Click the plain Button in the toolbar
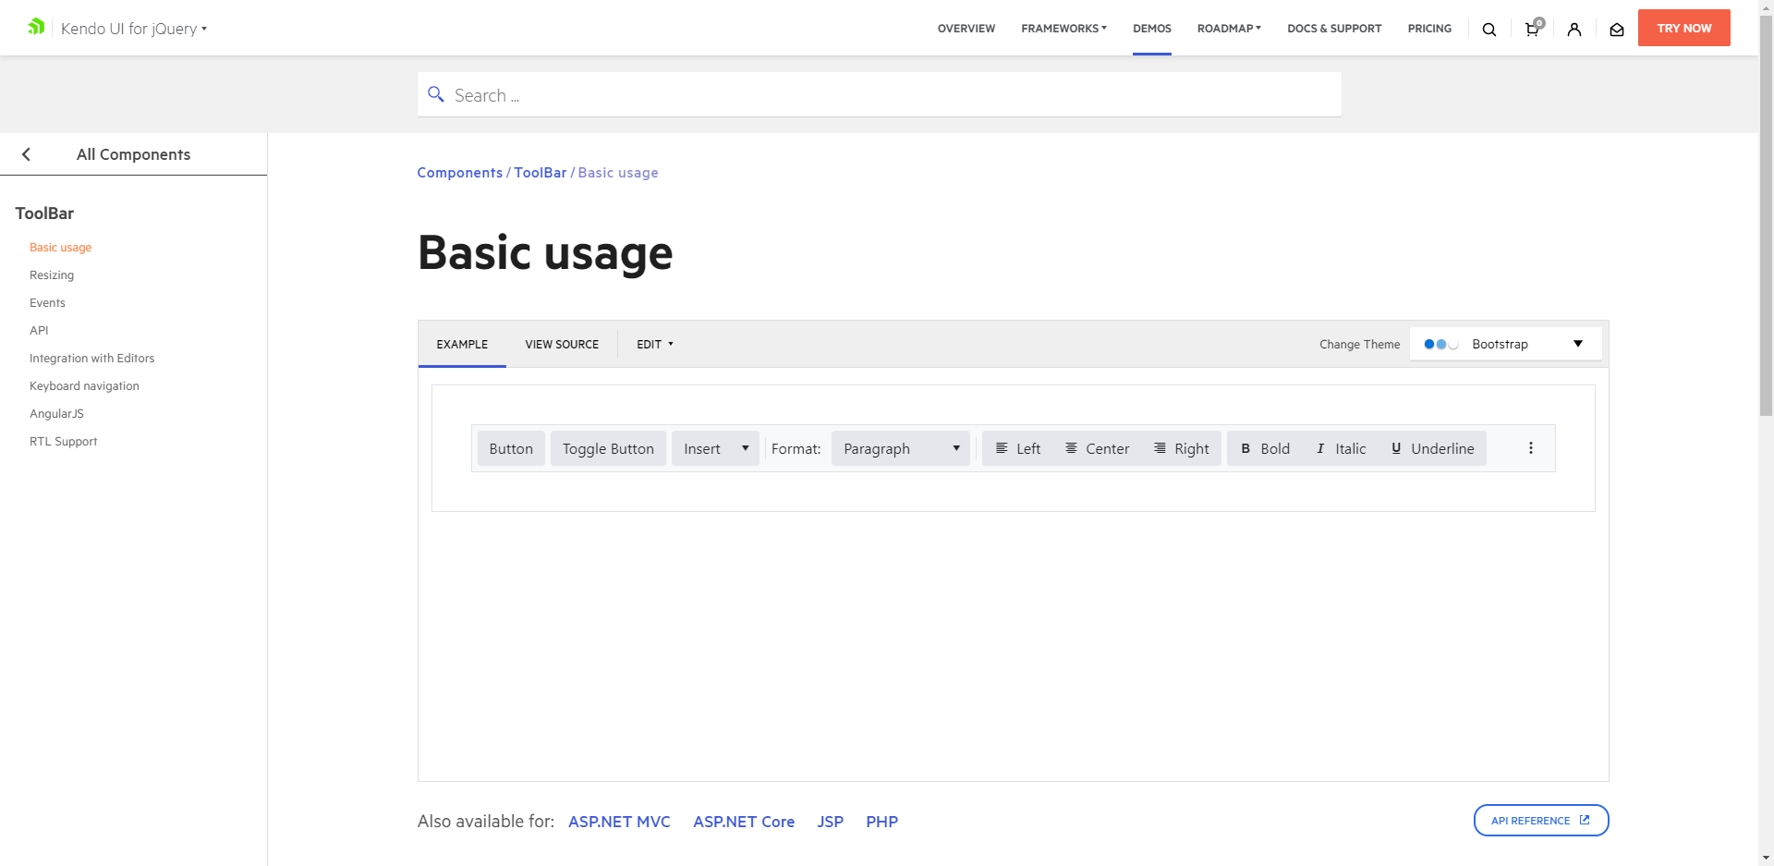 pyautogui.click(x=511, y=448)
